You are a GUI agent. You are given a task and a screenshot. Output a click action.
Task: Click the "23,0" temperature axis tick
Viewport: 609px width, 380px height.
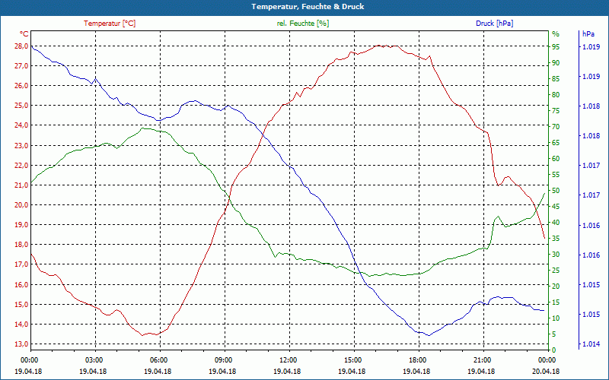pyautogui.click(x=21, y=146)
